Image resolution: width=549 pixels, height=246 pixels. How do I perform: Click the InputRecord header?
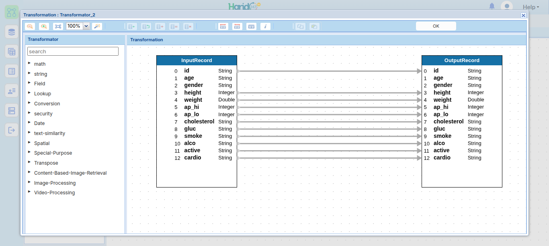tap(197, 60)
